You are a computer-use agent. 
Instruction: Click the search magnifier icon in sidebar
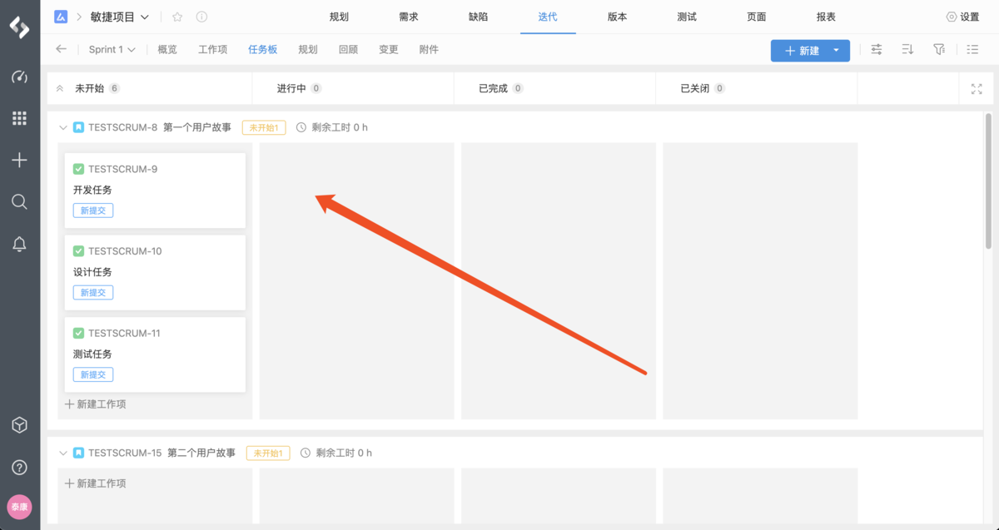19,201
